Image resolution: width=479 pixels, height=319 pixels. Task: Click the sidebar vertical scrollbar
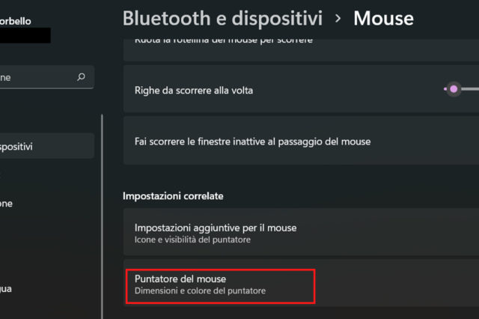pyautogui.click(x=101, y=210)
